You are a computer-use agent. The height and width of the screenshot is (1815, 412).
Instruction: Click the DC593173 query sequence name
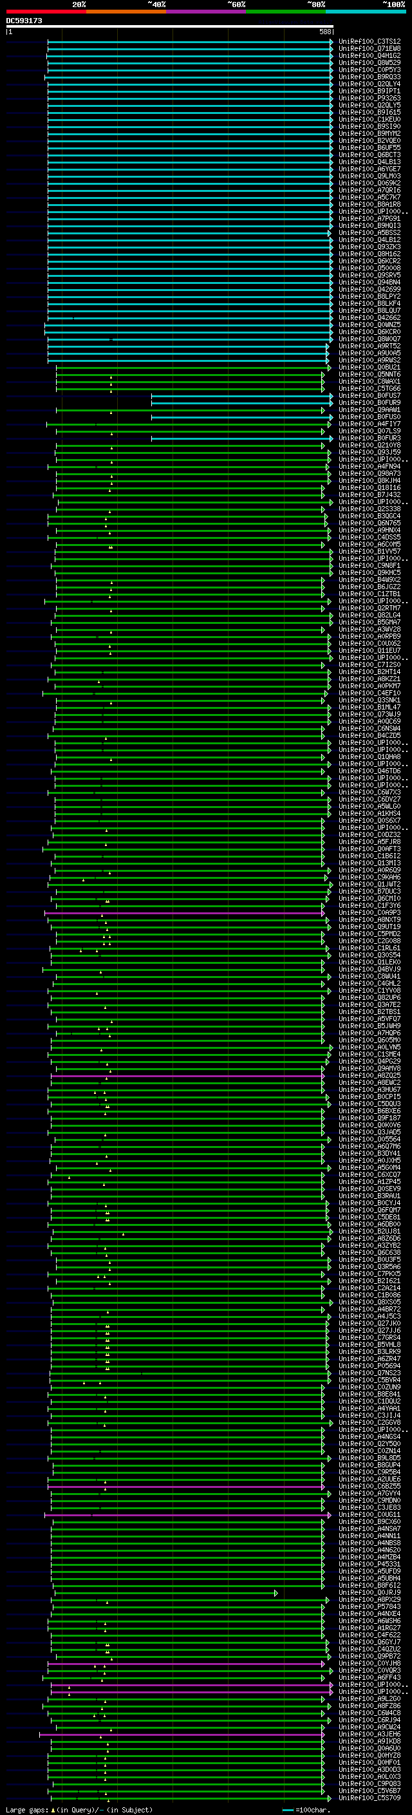(x=24, y=21)
